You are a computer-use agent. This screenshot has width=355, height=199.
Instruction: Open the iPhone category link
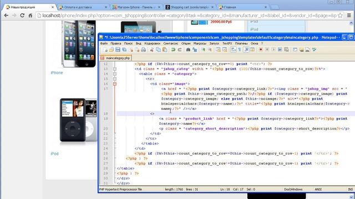pyautogui.click(x=57, y=72)
